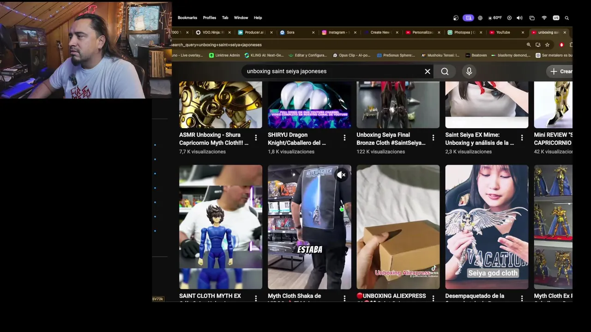Screen dimensions: 591x332
Task: Close the Sora tab
Action: point(313,32)
